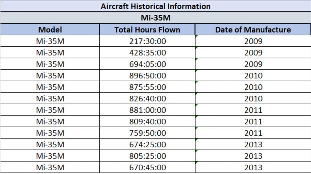311x174 pixels.
Task: Select the cell with 896:50:00
Action: tap(147, 76)
